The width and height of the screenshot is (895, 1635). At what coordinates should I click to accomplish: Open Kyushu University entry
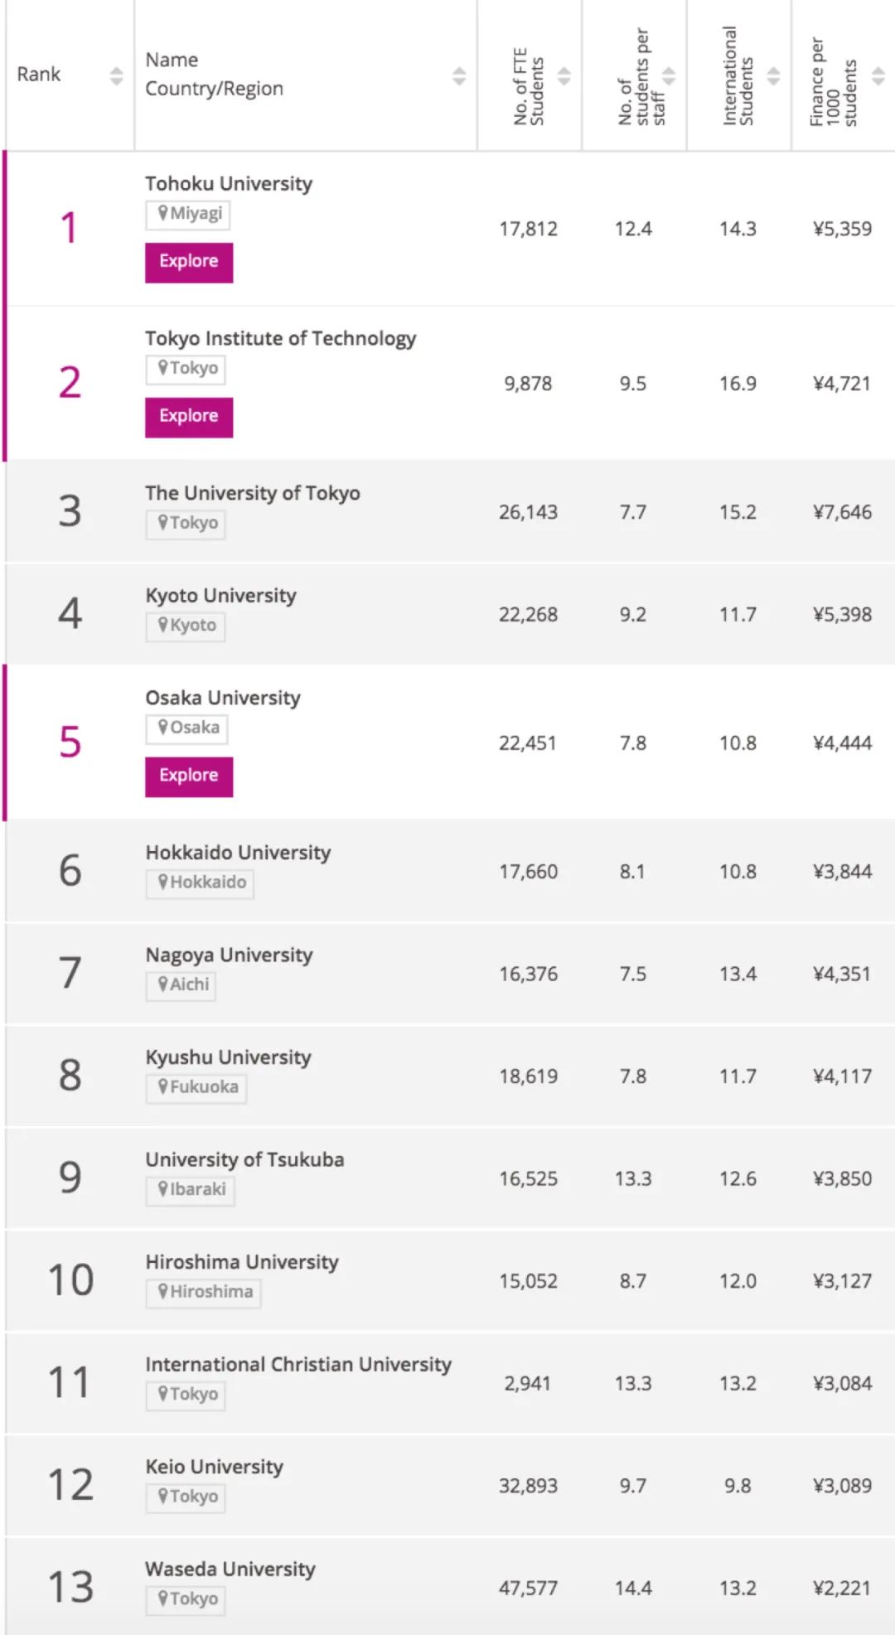point(228,1057)
